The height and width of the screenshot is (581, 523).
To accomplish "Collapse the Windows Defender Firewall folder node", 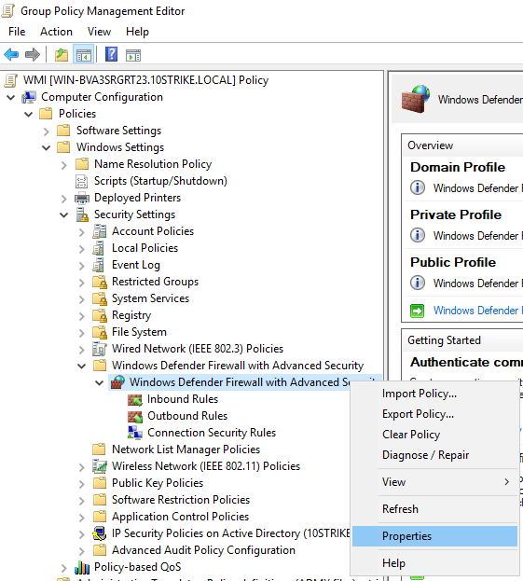I will tap(82, 367).
